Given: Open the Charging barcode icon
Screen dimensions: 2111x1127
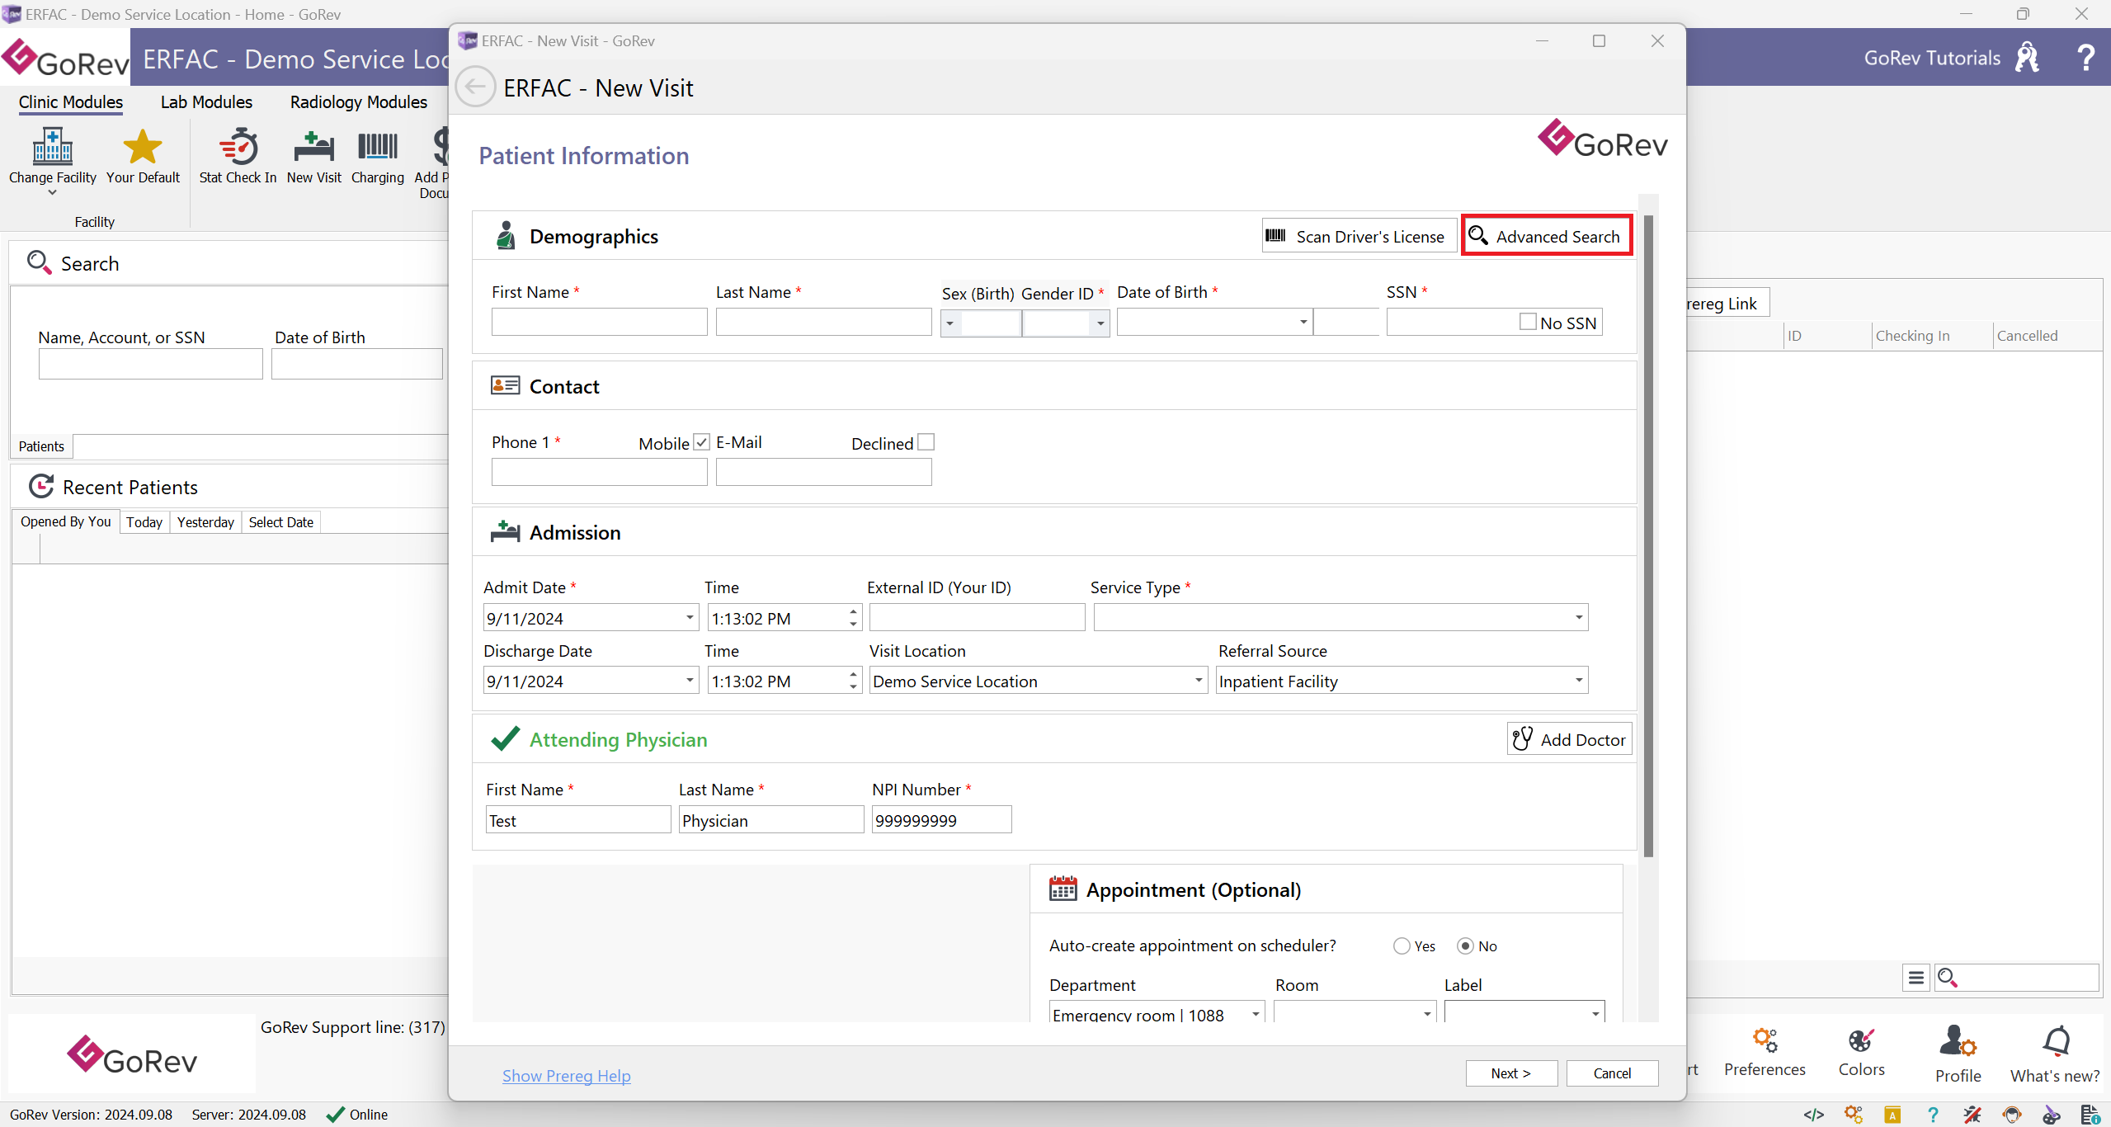Looking at the screenshot, I should click(x=377, y=147).
